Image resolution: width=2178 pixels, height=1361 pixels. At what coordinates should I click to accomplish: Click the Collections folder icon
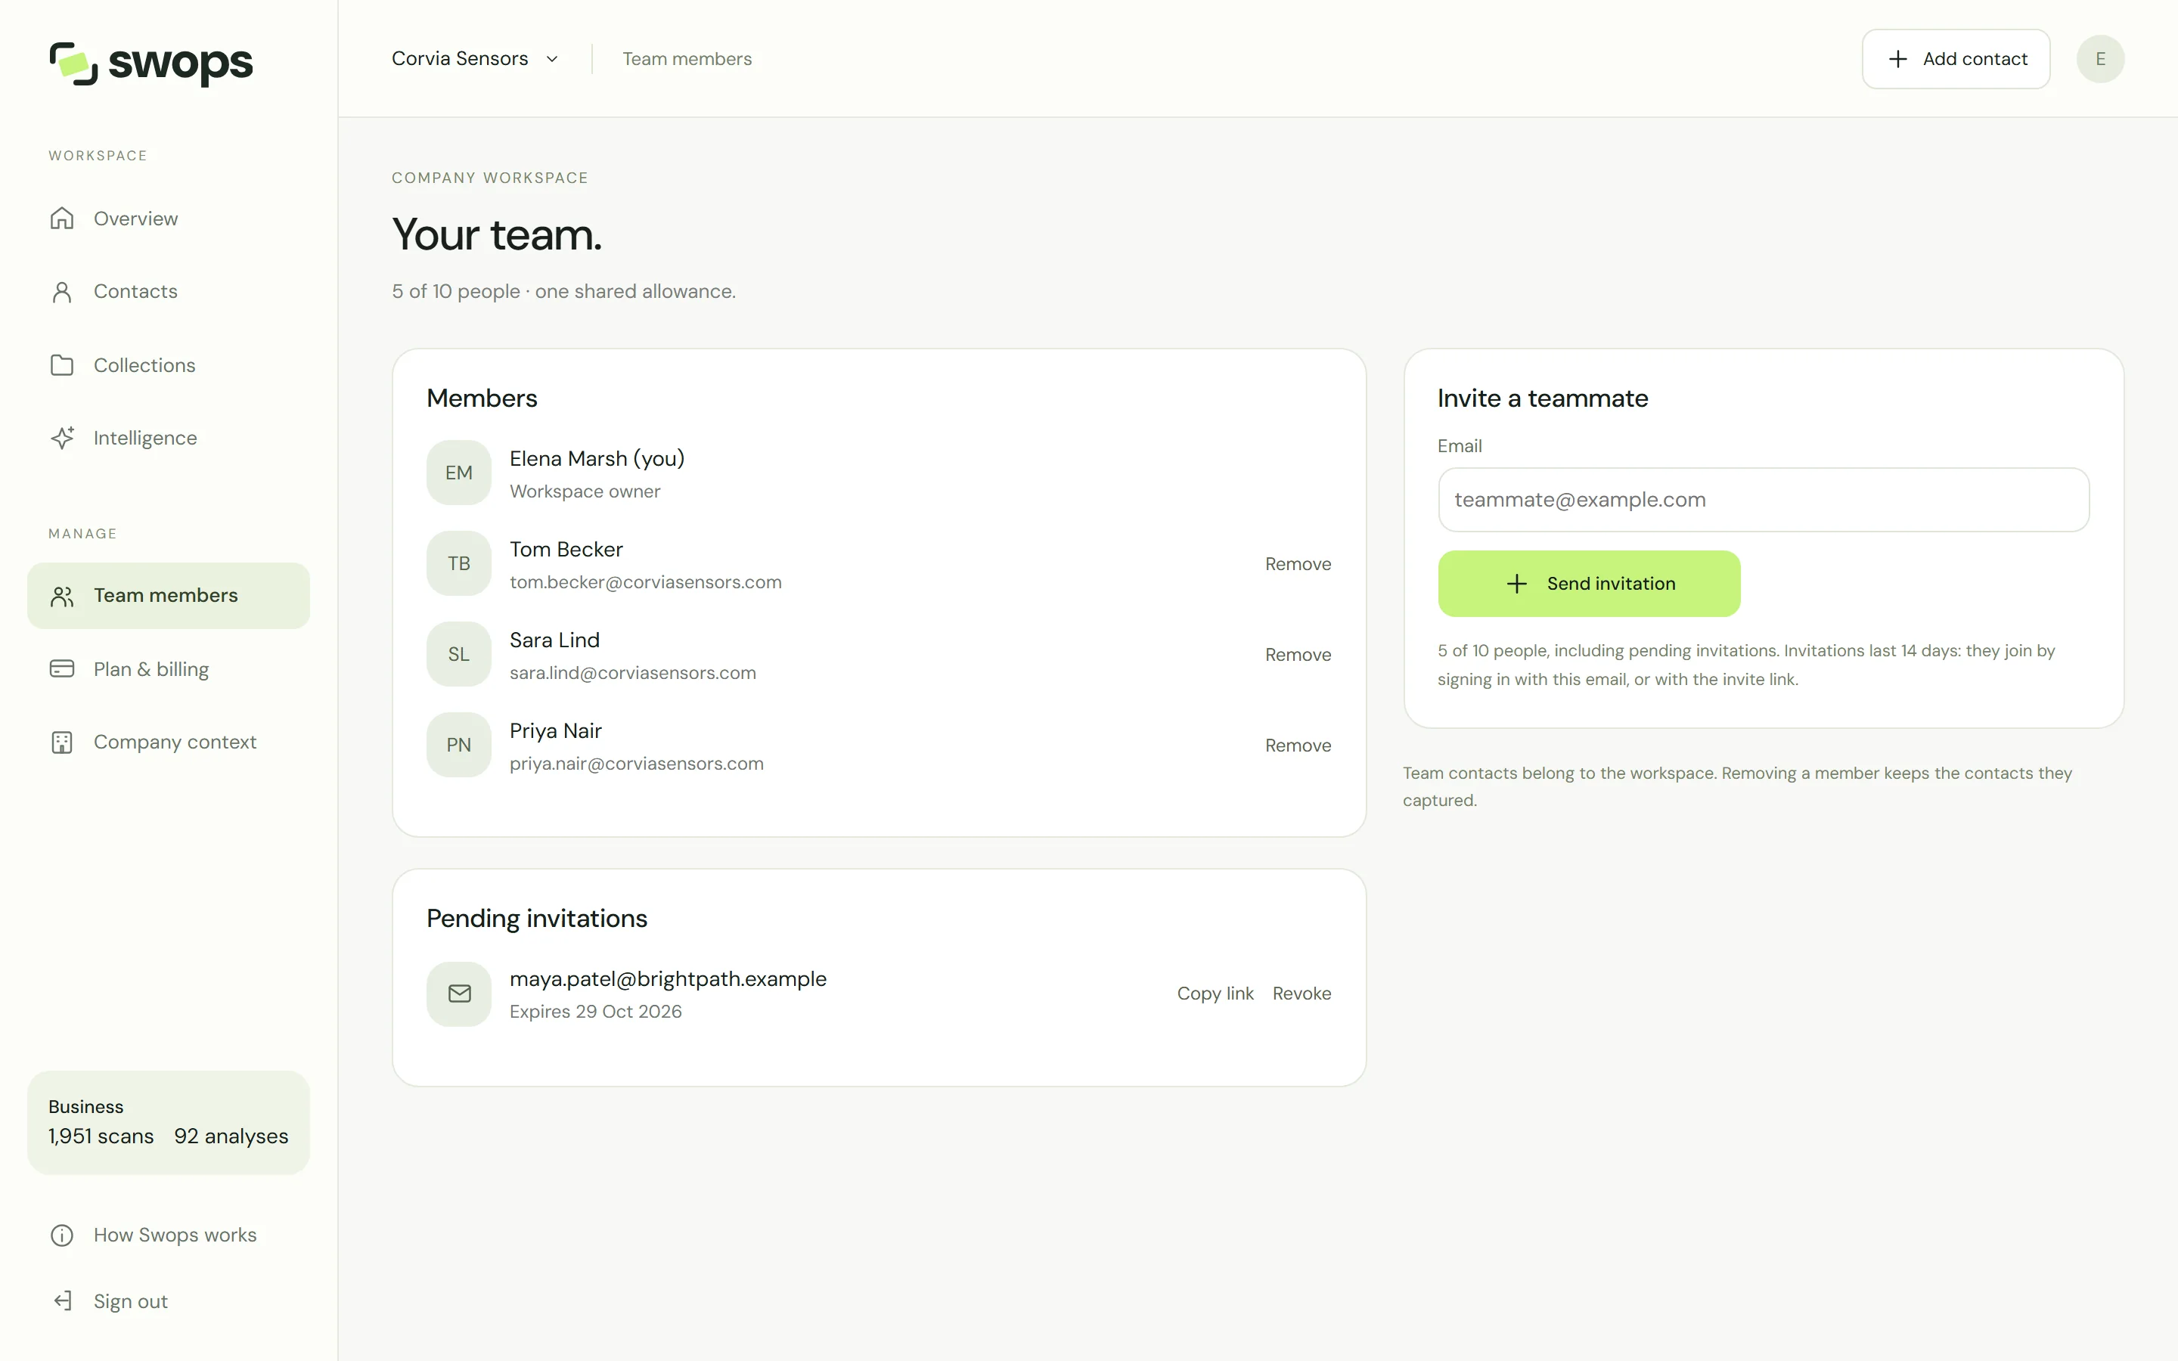pos(62,365)
